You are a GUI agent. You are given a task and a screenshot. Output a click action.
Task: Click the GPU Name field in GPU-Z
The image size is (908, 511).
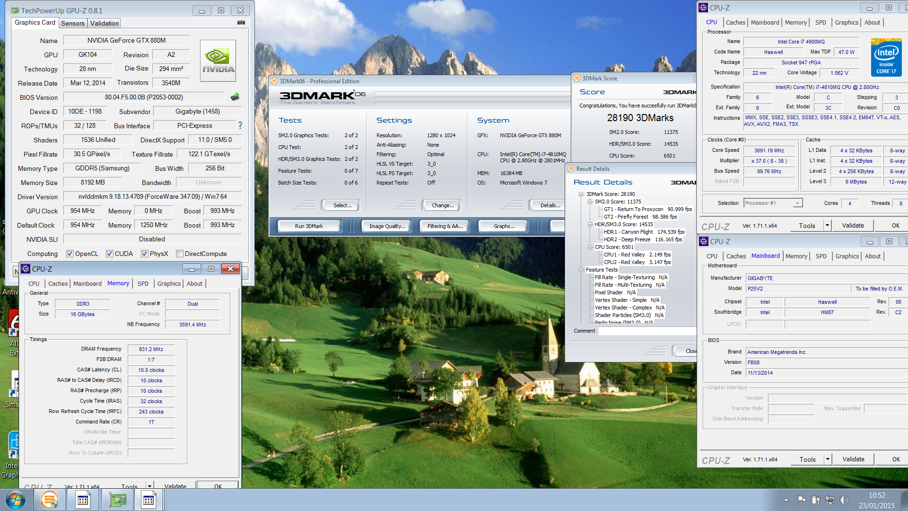[126, 40]
